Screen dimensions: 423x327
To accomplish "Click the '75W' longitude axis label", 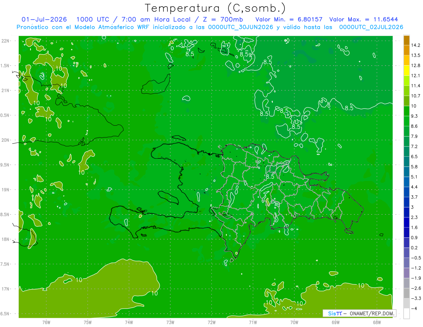I will [87, 322].
